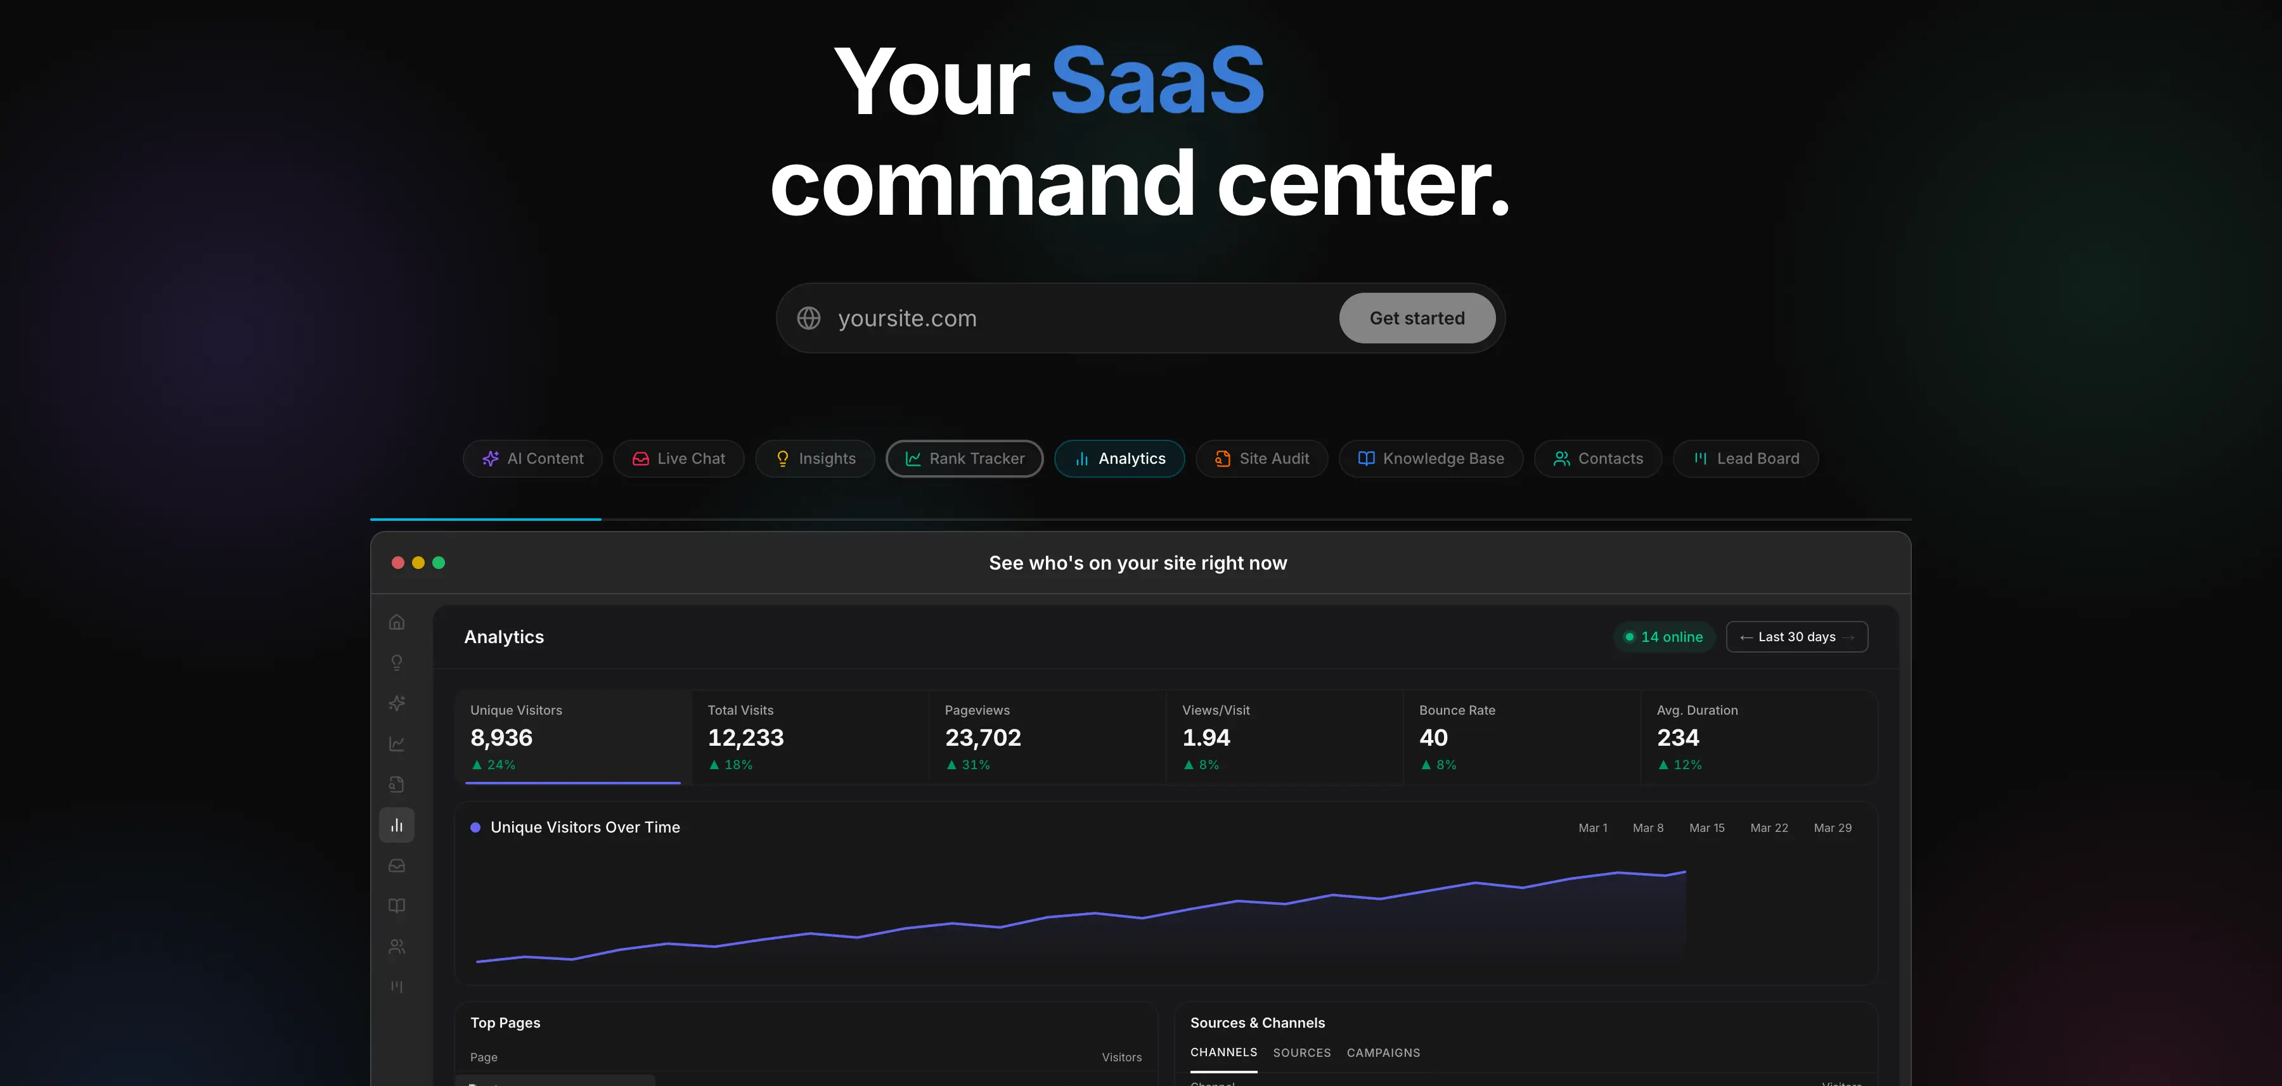Viewport: 2282px width, 1086px height.
Task: Select the Rank Tracker feature pill
Action: click(x=964, y=459)
